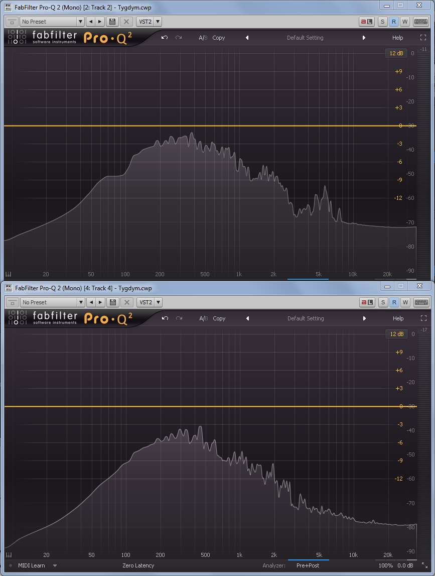
Task: Toggle solo S button in Track 2 window
Action: [382, 22]
